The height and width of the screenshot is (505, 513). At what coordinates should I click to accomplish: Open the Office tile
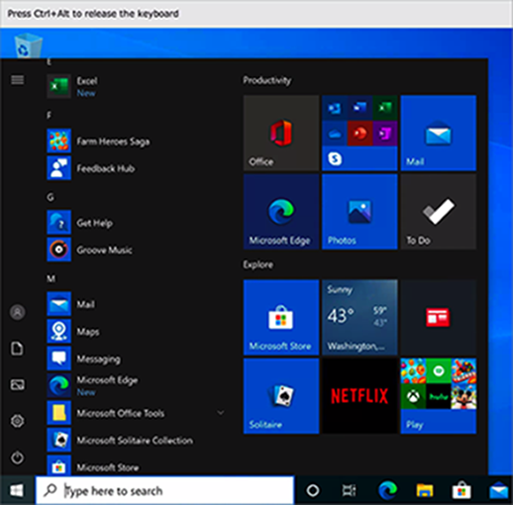(x=281, y=133)
